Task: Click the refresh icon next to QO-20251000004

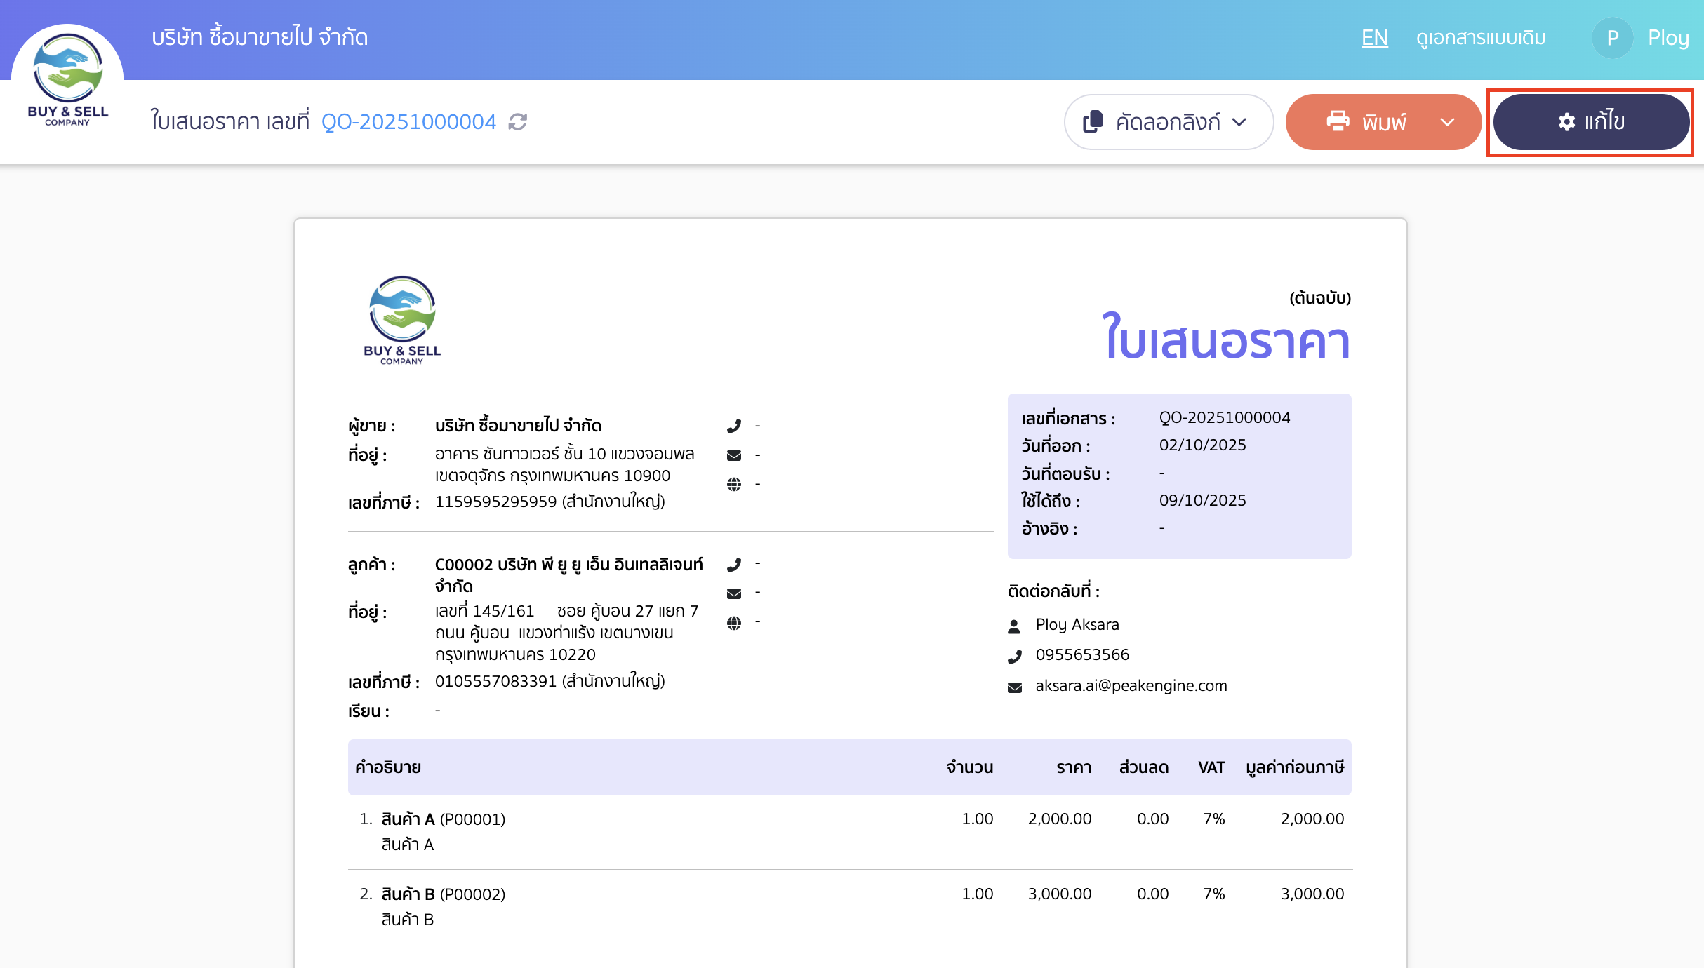Action: coord(517,122)
